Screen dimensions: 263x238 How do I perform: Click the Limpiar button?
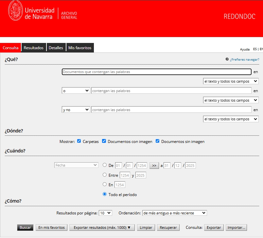(146, 228)
